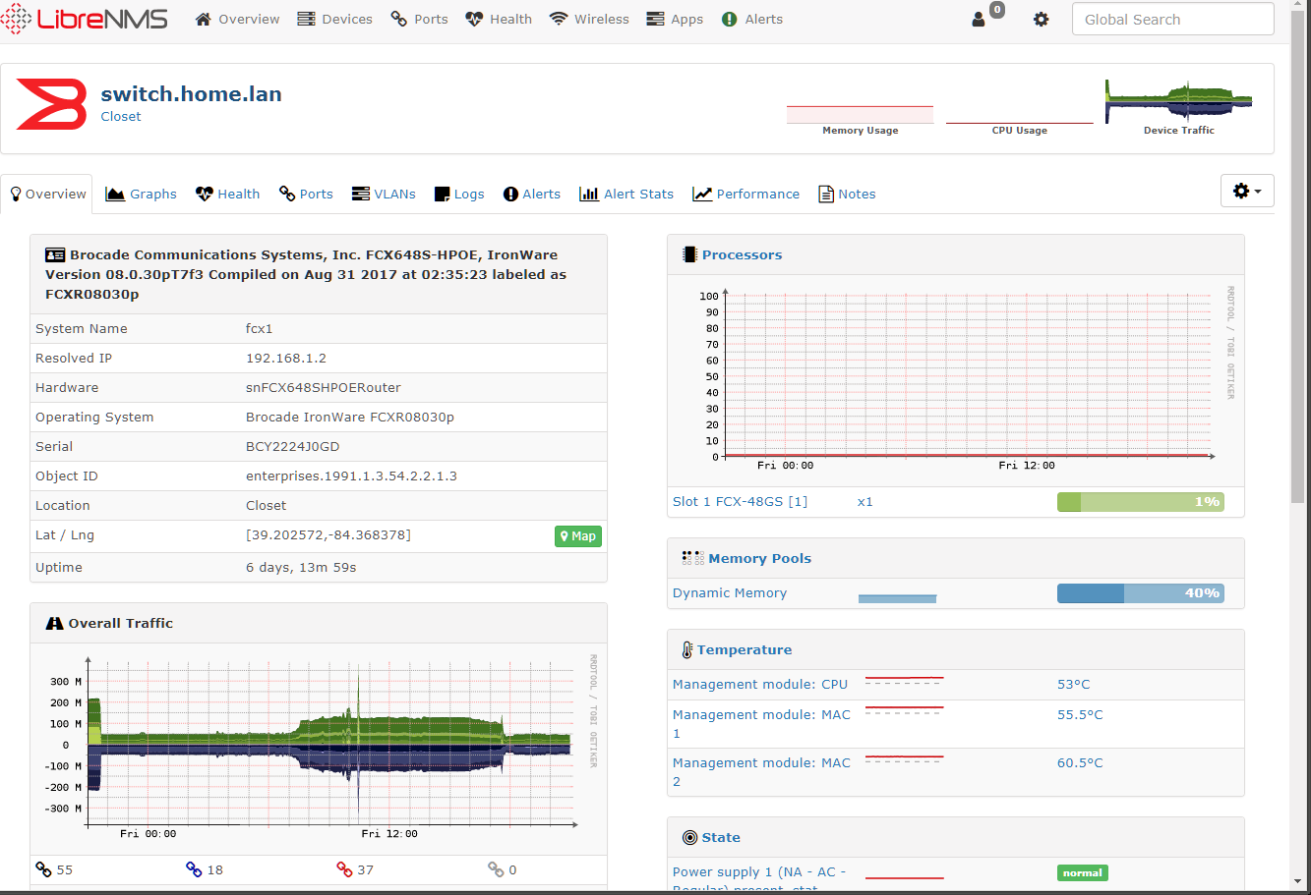Click the green Map button
The image size is (1311, 895).
578,536
